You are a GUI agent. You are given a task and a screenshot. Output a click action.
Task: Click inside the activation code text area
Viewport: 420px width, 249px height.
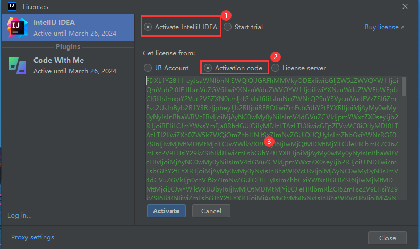[271, 138]
